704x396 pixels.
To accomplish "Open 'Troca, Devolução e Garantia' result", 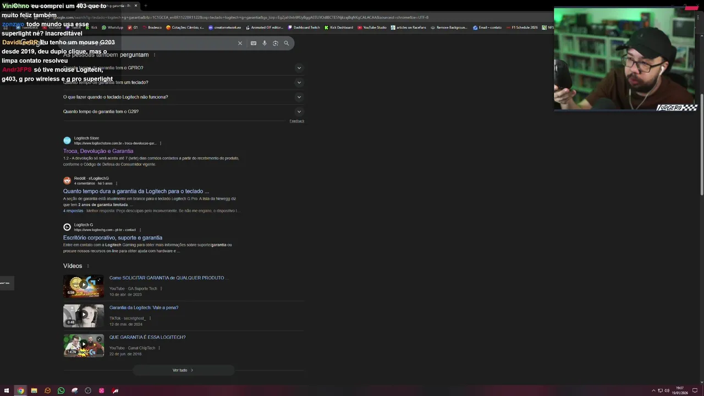I will [x=98, y=151].
